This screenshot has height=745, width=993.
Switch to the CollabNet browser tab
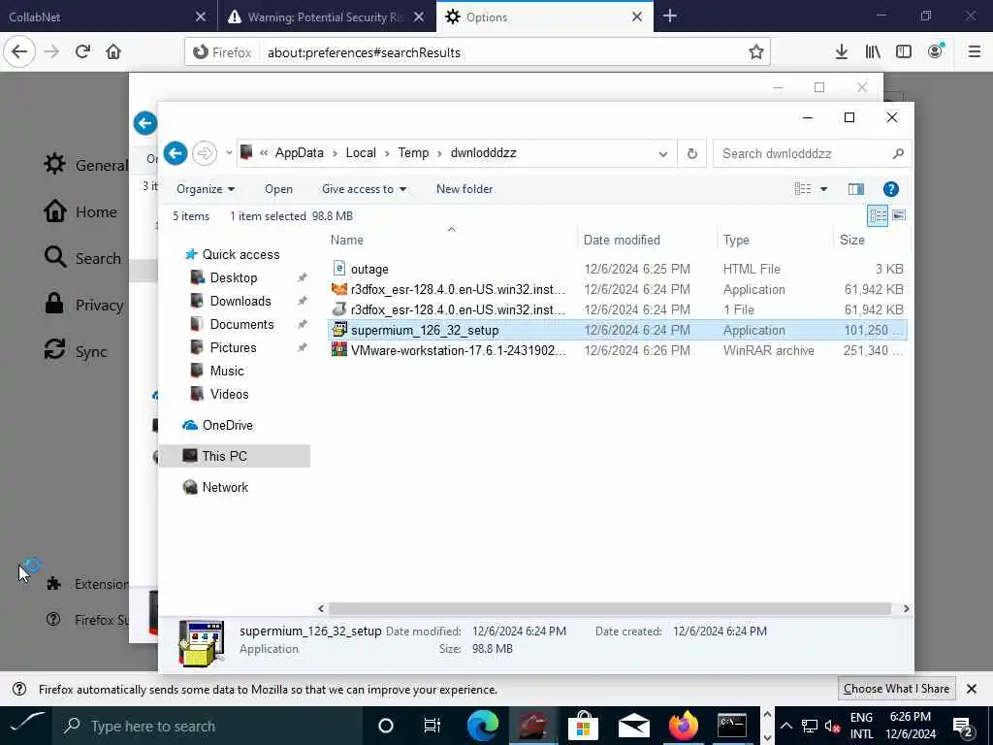point(108,16)
